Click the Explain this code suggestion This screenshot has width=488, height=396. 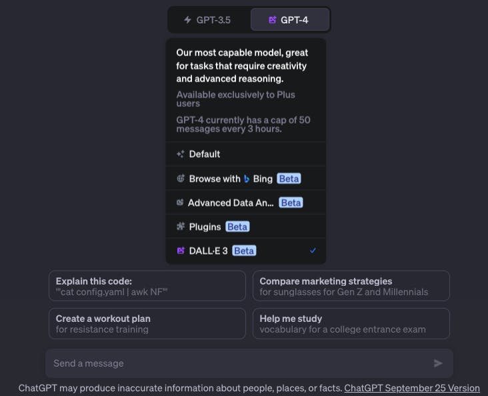(x=147, y=286)
